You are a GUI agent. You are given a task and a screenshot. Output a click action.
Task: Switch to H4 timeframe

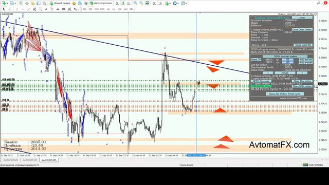tap(114, 9)
